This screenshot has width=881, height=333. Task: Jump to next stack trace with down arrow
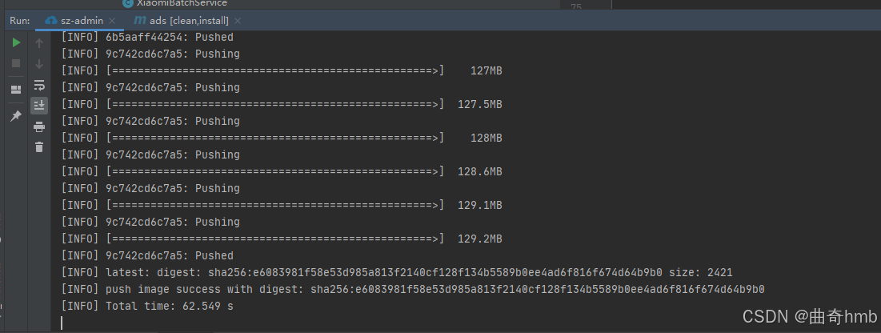coord(38,63)
